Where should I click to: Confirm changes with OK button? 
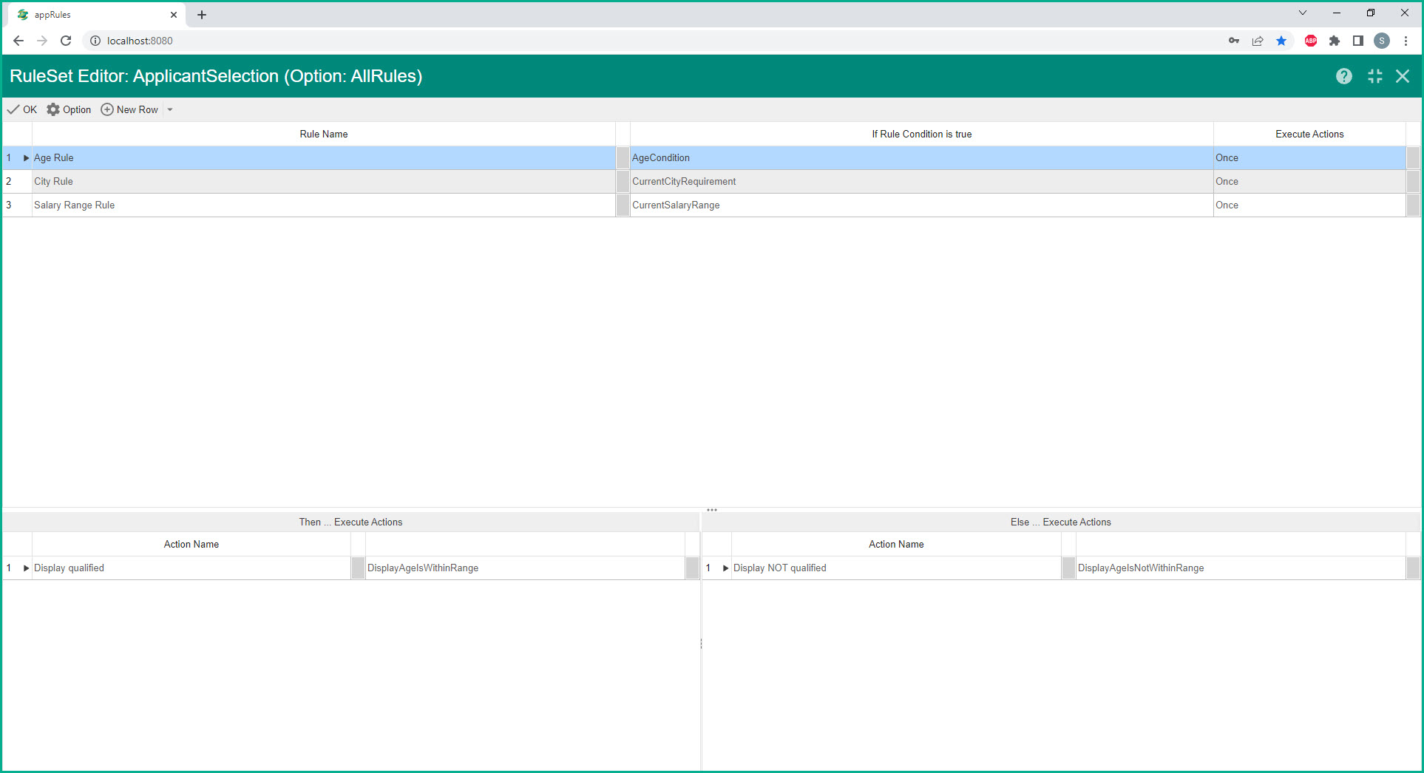pyautogui.click(x=22, y=109)
